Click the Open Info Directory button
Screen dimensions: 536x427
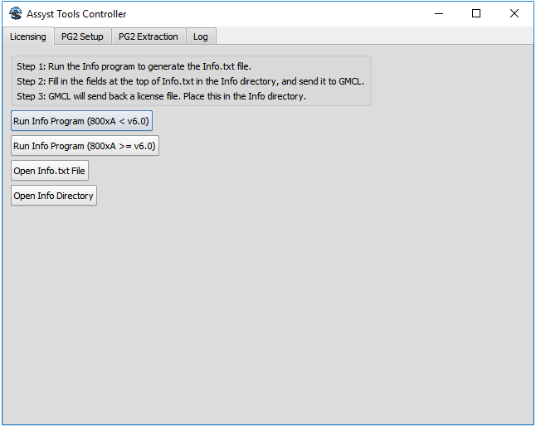53,196
